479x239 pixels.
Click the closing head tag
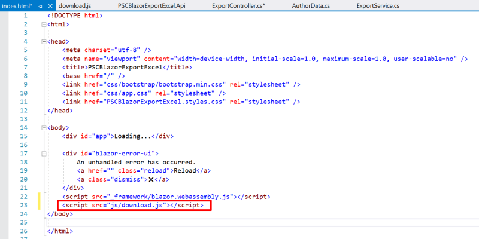click(60, 111)
